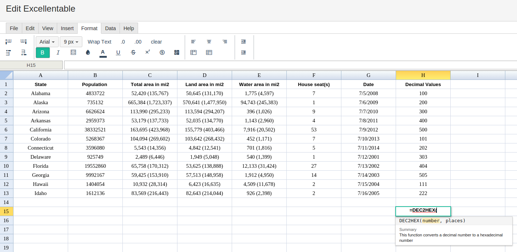The image size is (517, 252).
Task: Align text right icon
Action: point(225,42)
